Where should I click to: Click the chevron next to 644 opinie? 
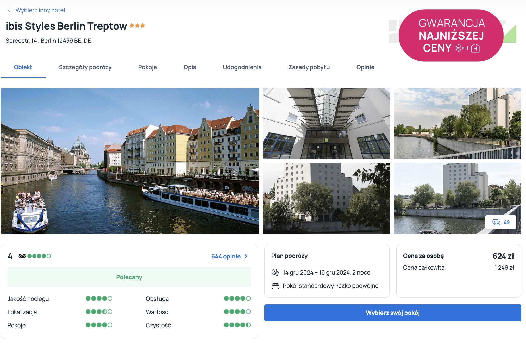246,256
